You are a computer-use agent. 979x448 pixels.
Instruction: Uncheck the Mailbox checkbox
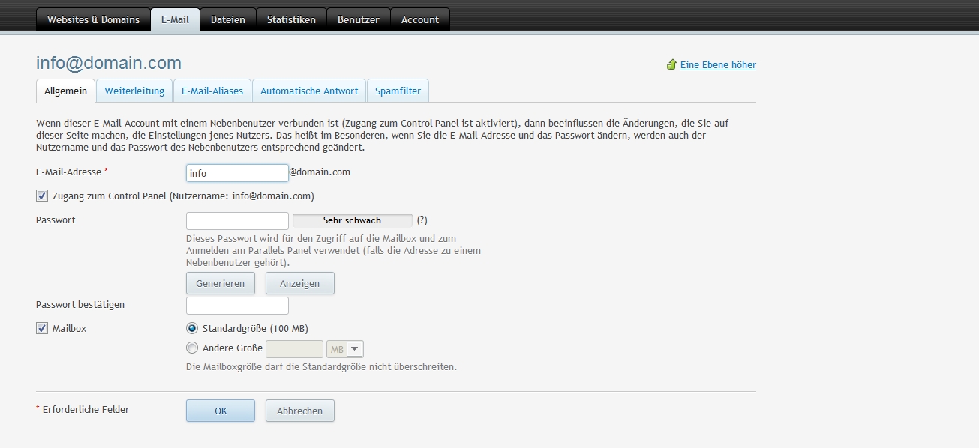coord(42,328)
